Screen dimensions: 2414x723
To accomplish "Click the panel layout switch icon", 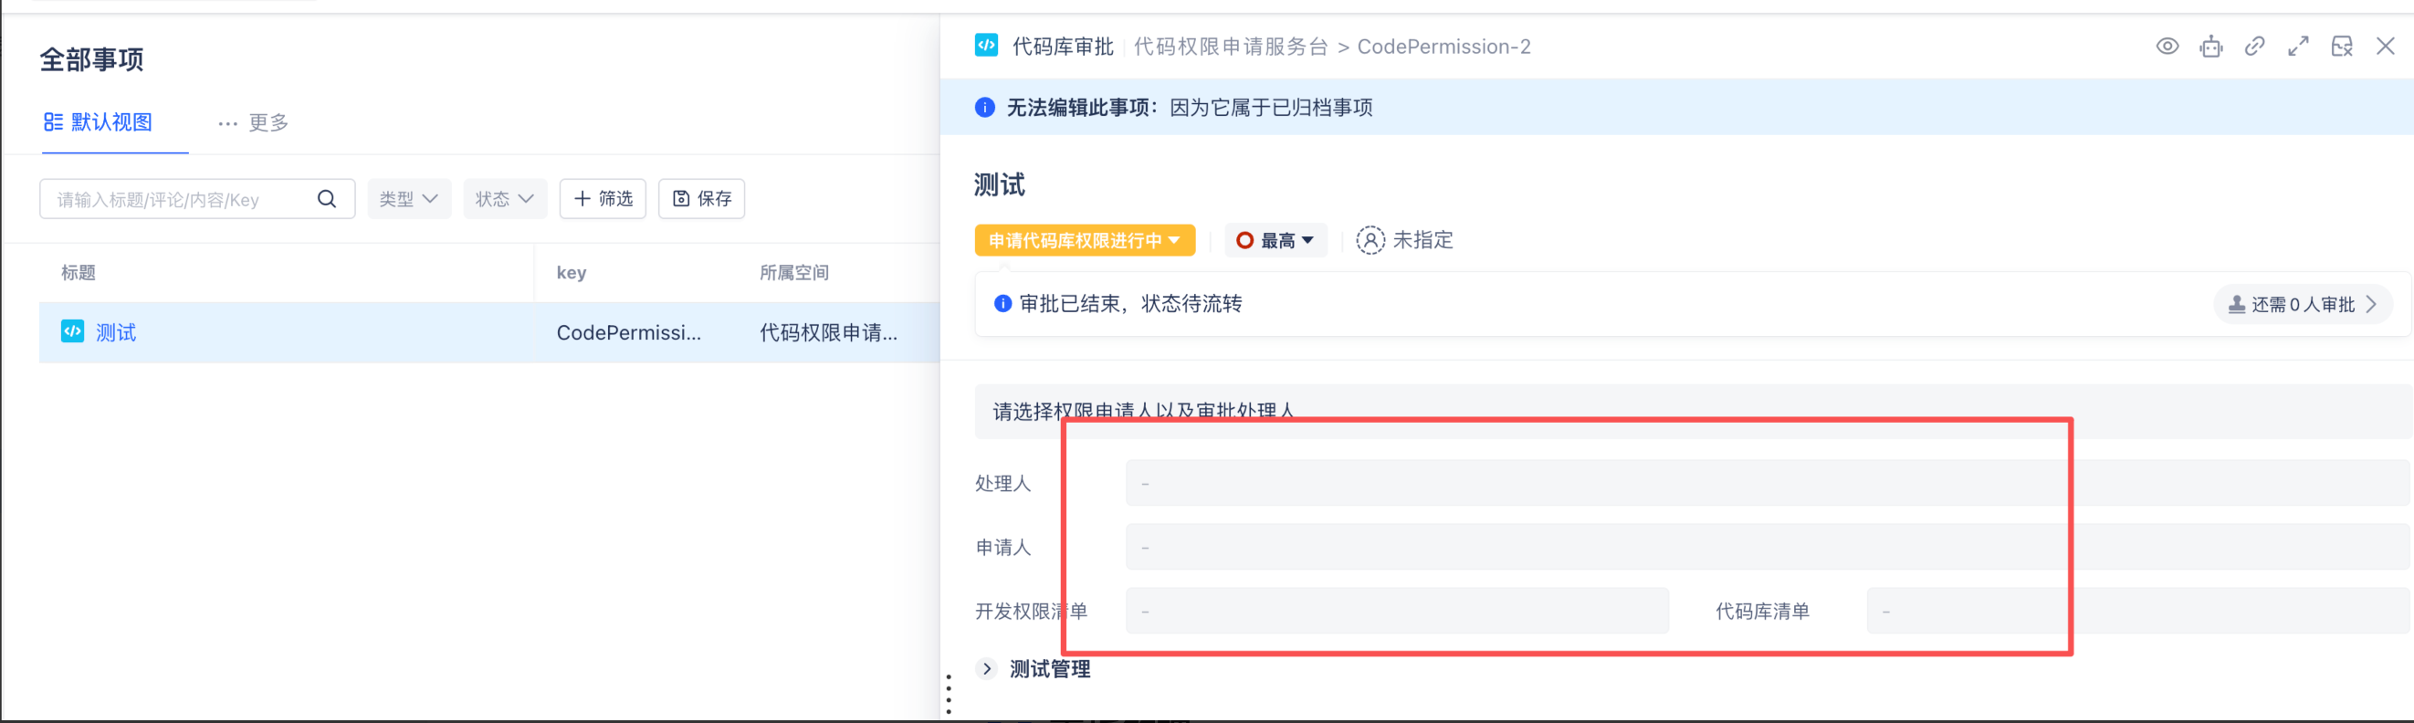I will 2341,47.
